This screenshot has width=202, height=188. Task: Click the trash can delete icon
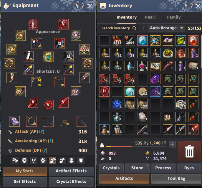click(189, 151)
